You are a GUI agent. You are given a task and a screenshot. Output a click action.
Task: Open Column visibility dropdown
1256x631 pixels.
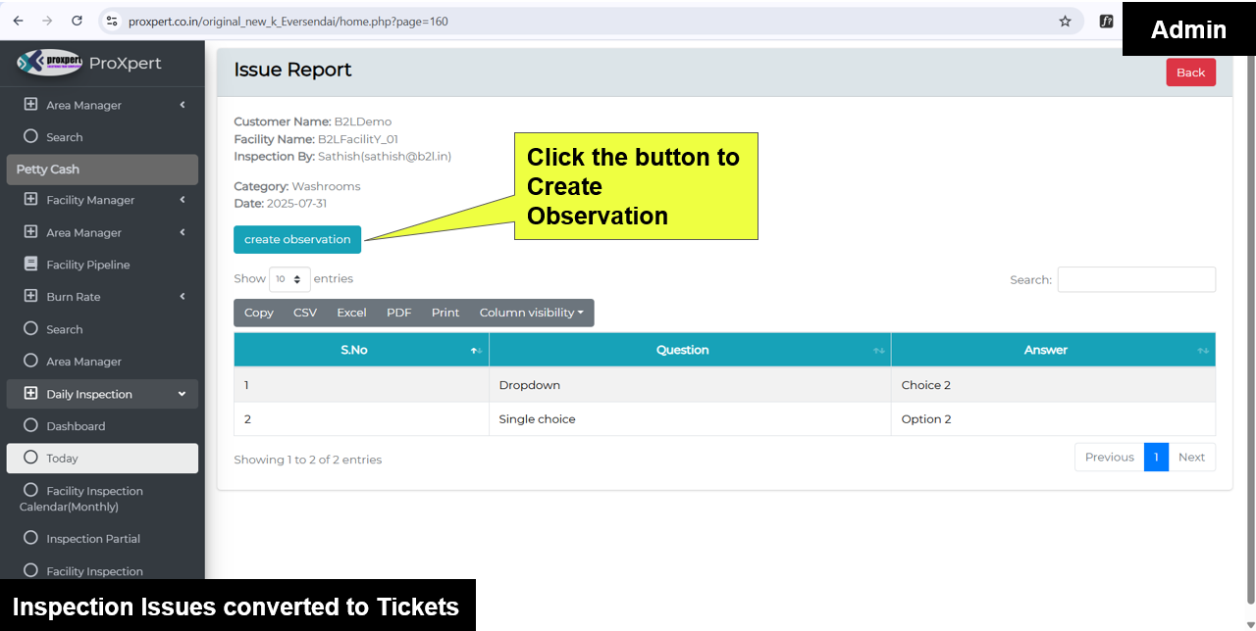pos(531,313)
